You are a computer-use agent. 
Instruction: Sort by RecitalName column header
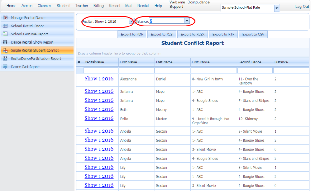point(101,62)
